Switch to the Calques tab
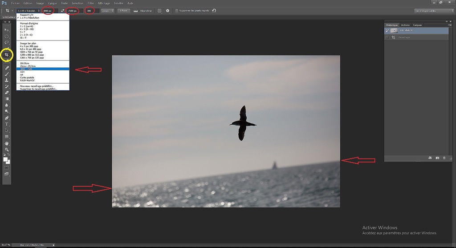The width and height of the screenshot is (456, 248). pos(417,25)
